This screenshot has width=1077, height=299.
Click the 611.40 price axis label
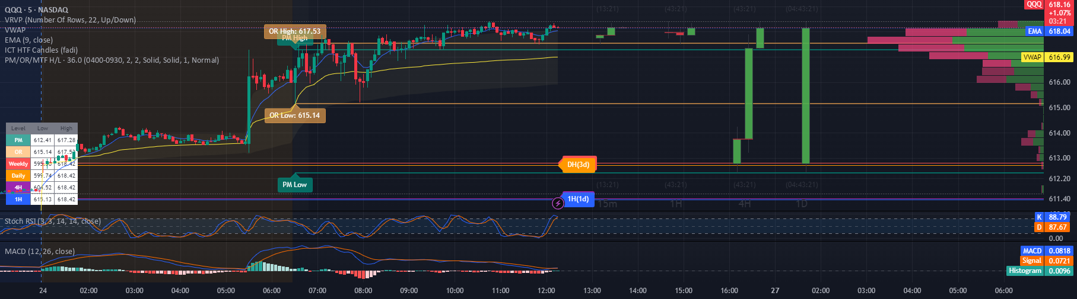point(1059,199)
